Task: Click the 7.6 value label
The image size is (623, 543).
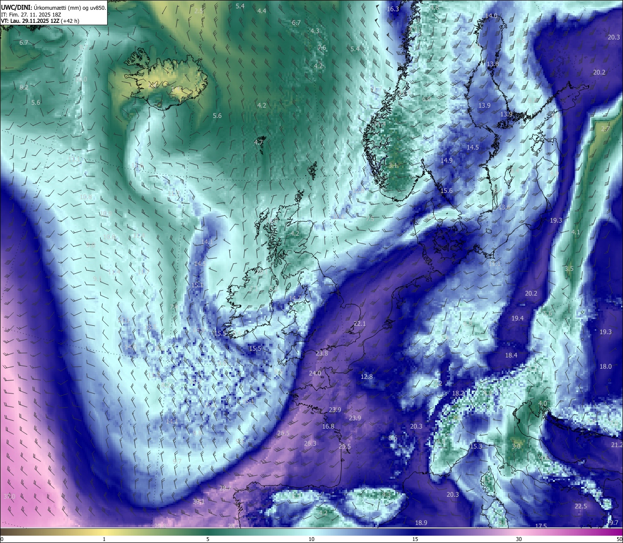Action: (322, 48)
